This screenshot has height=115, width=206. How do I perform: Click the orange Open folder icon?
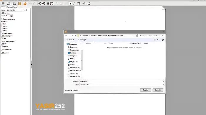click(x=25, y=4)
